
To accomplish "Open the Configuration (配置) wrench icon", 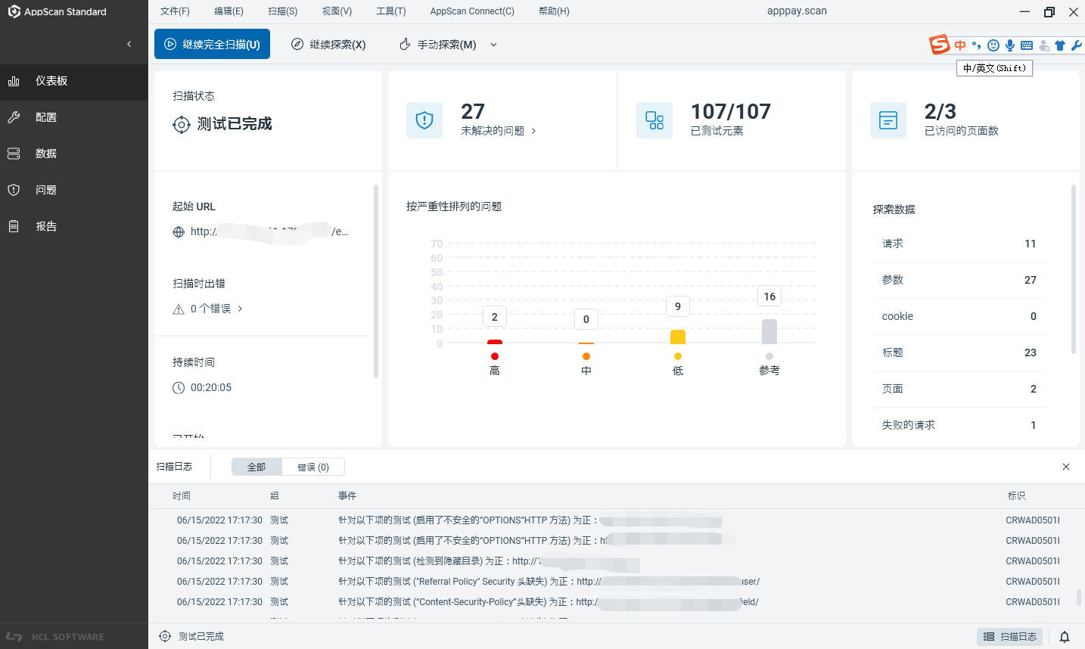I will (14, 117).
